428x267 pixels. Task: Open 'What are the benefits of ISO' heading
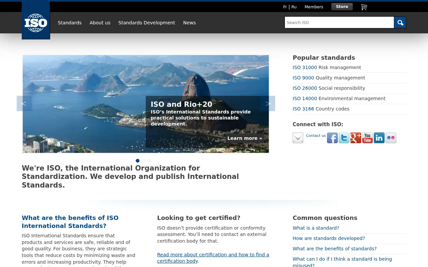70,222
